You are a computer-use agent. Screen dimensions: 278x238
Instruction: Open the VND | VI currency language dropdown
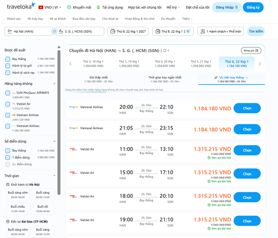tap(50, 7)
